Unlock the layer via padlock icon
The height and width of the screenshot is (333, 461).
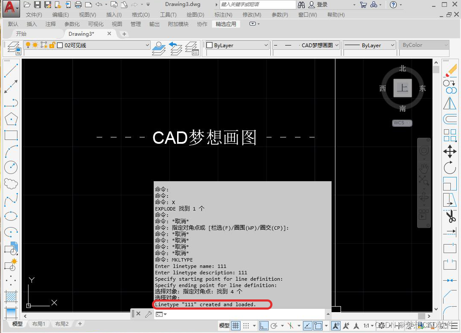click(x=53, y=44)
